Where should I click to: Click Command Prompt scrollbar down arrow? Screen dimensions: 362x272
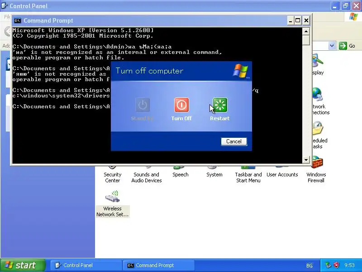(x=306, y=160)
